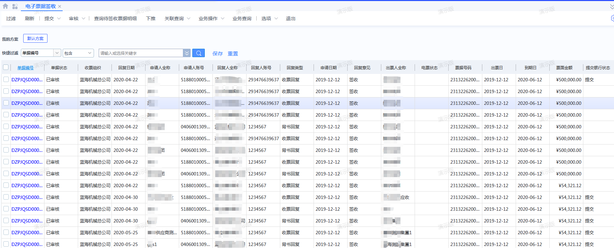
Task: Click the 回复意见 column header
Action: (x=362, y=68)
